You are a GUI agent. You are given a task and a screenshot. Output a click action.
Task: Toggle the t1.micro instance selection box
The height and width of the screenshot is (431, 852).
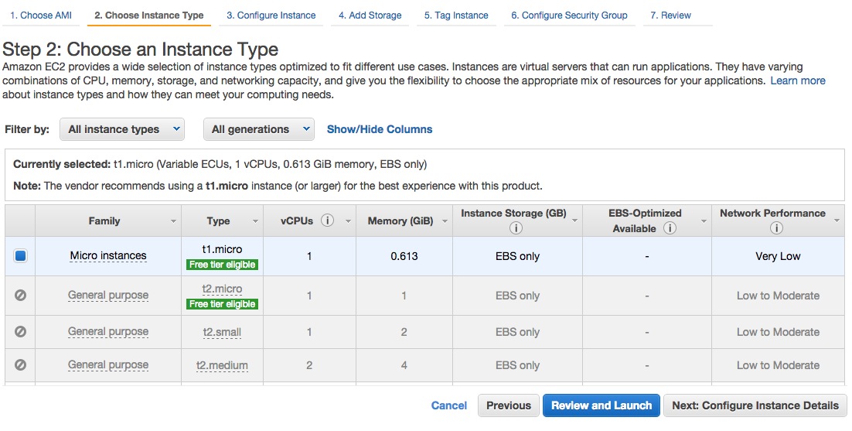pyautogui.click(x=20, y=255)
